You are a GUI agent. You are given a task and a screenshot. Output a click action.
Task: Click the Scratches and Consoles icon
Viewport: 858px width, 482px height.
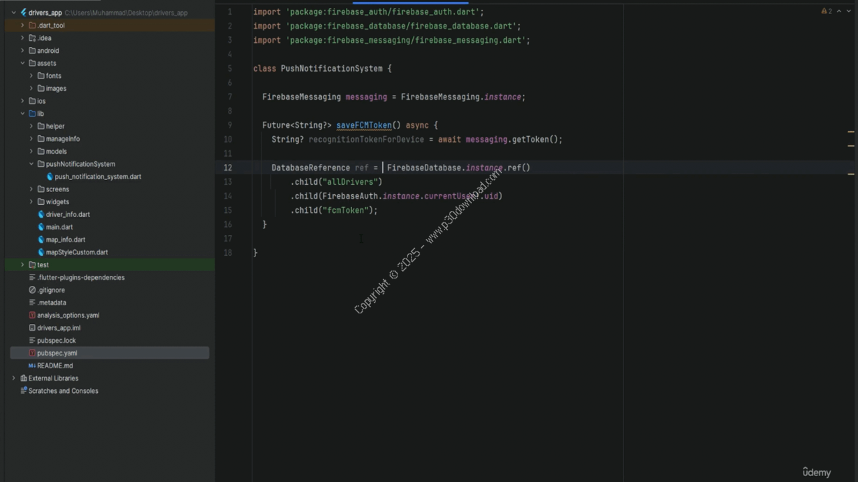23,391
